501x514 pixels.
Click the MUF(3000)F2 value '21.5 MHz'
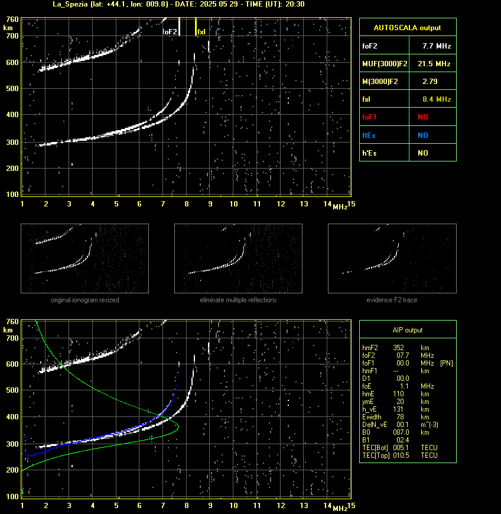tap(434, 64)
